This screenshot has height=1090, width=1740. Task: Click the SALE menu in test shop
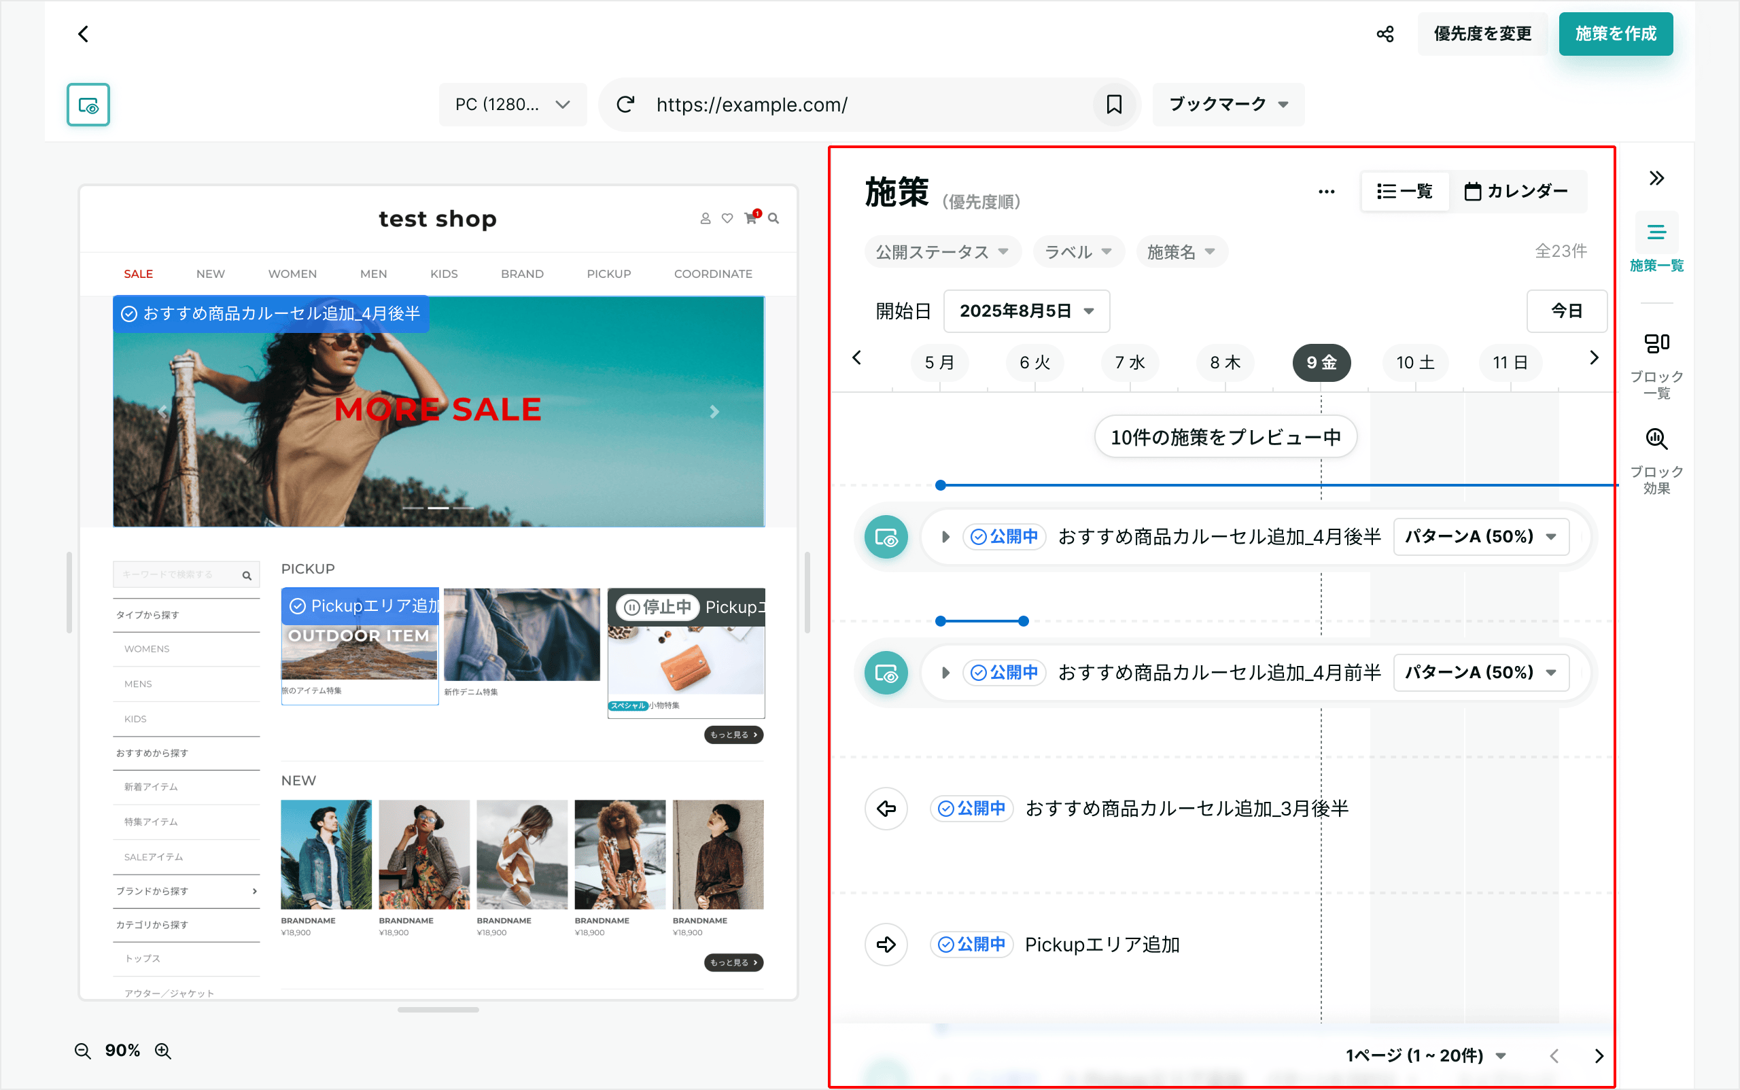[138, 274]
